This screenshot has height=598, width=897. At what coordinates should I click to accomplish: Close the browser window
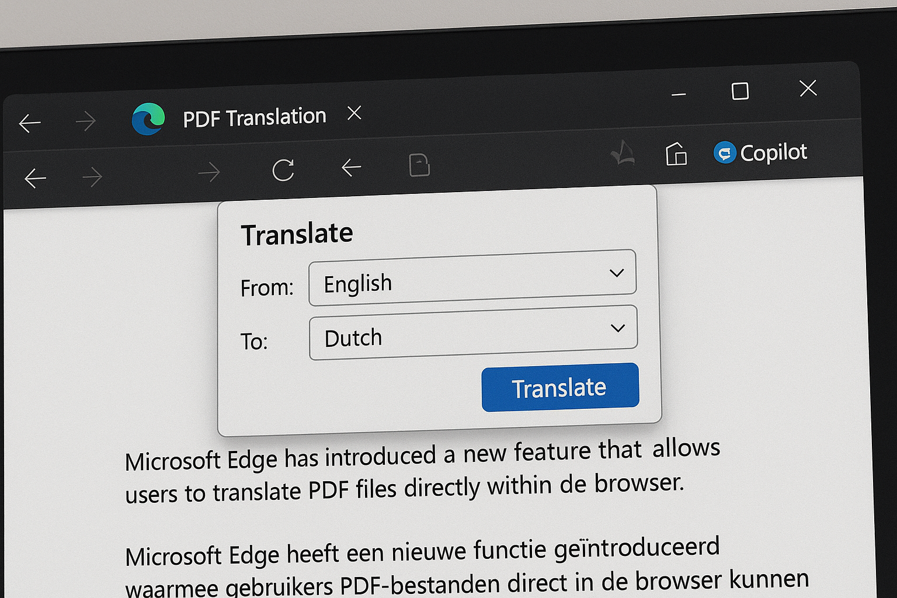click(808, 88)
